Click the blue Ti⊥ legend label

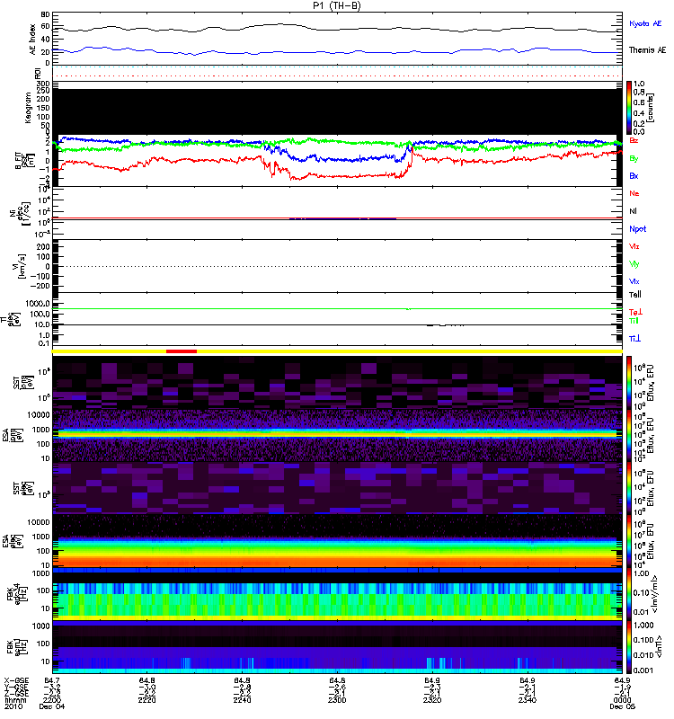634,339
